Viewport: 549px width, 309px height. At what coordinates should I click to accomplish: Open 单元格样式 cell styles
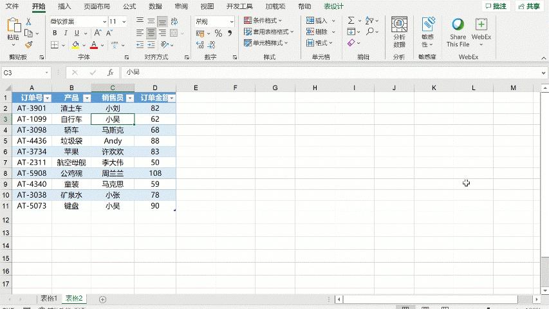[266, 42]
